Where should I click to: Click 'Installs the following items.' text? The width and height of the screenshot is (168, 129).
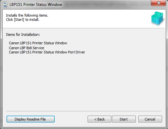pyautogui.click(x=27, y=15)
